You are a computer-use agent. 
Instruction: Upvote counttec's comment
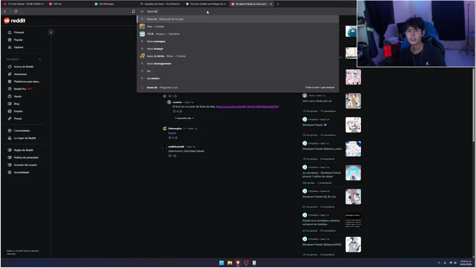(x=174, y=111)
